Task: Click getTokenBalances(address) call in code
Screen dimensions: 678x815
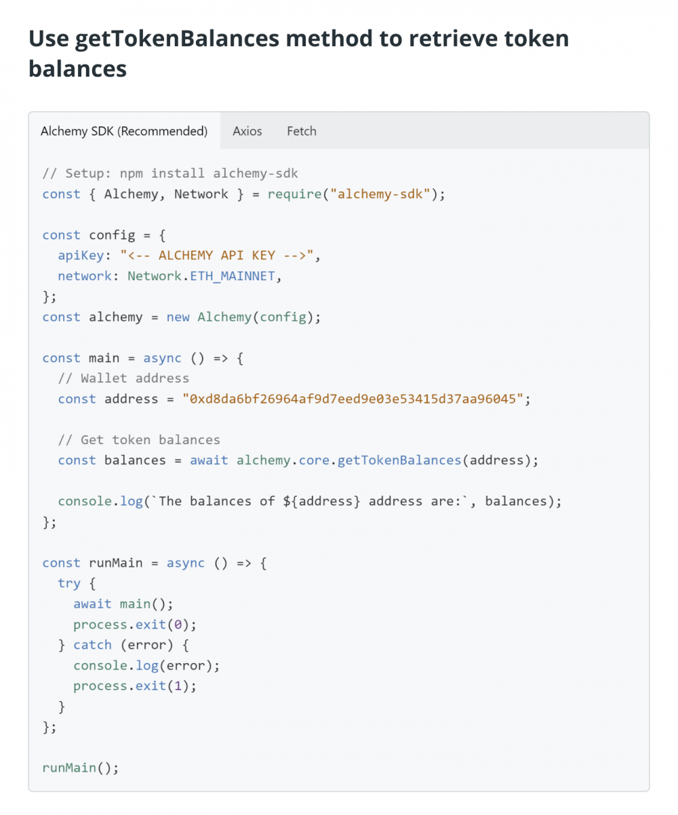Action: [x=437, y=460]
